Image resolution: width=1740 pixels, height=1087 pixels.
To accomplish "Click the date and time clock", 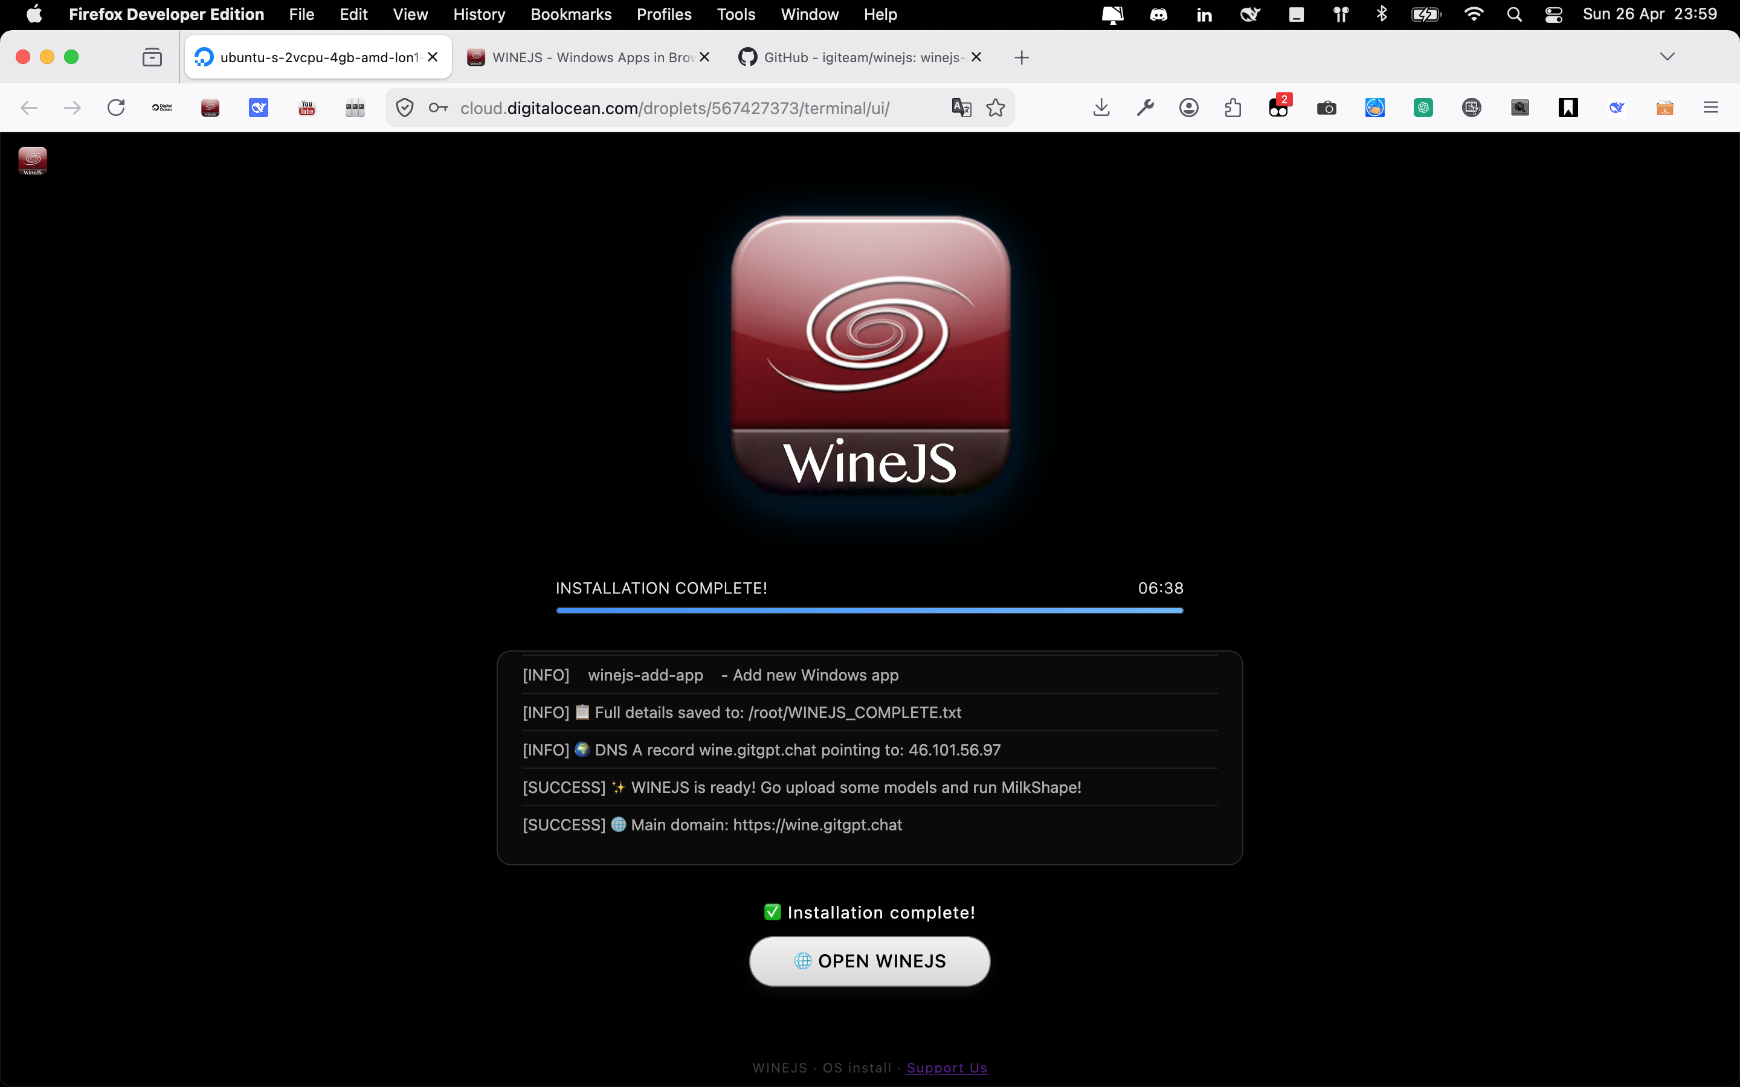I will click(1649, 14).
